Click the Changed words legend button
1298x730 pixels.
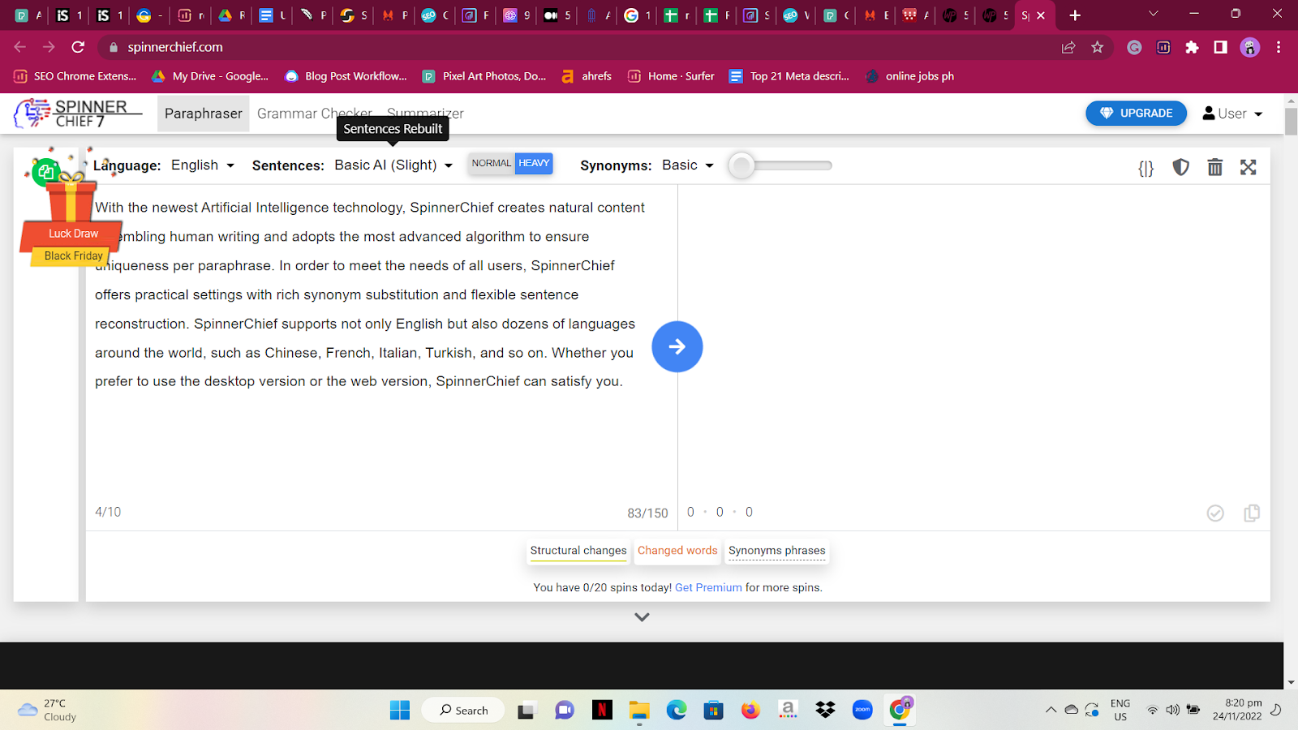(677, 551)
